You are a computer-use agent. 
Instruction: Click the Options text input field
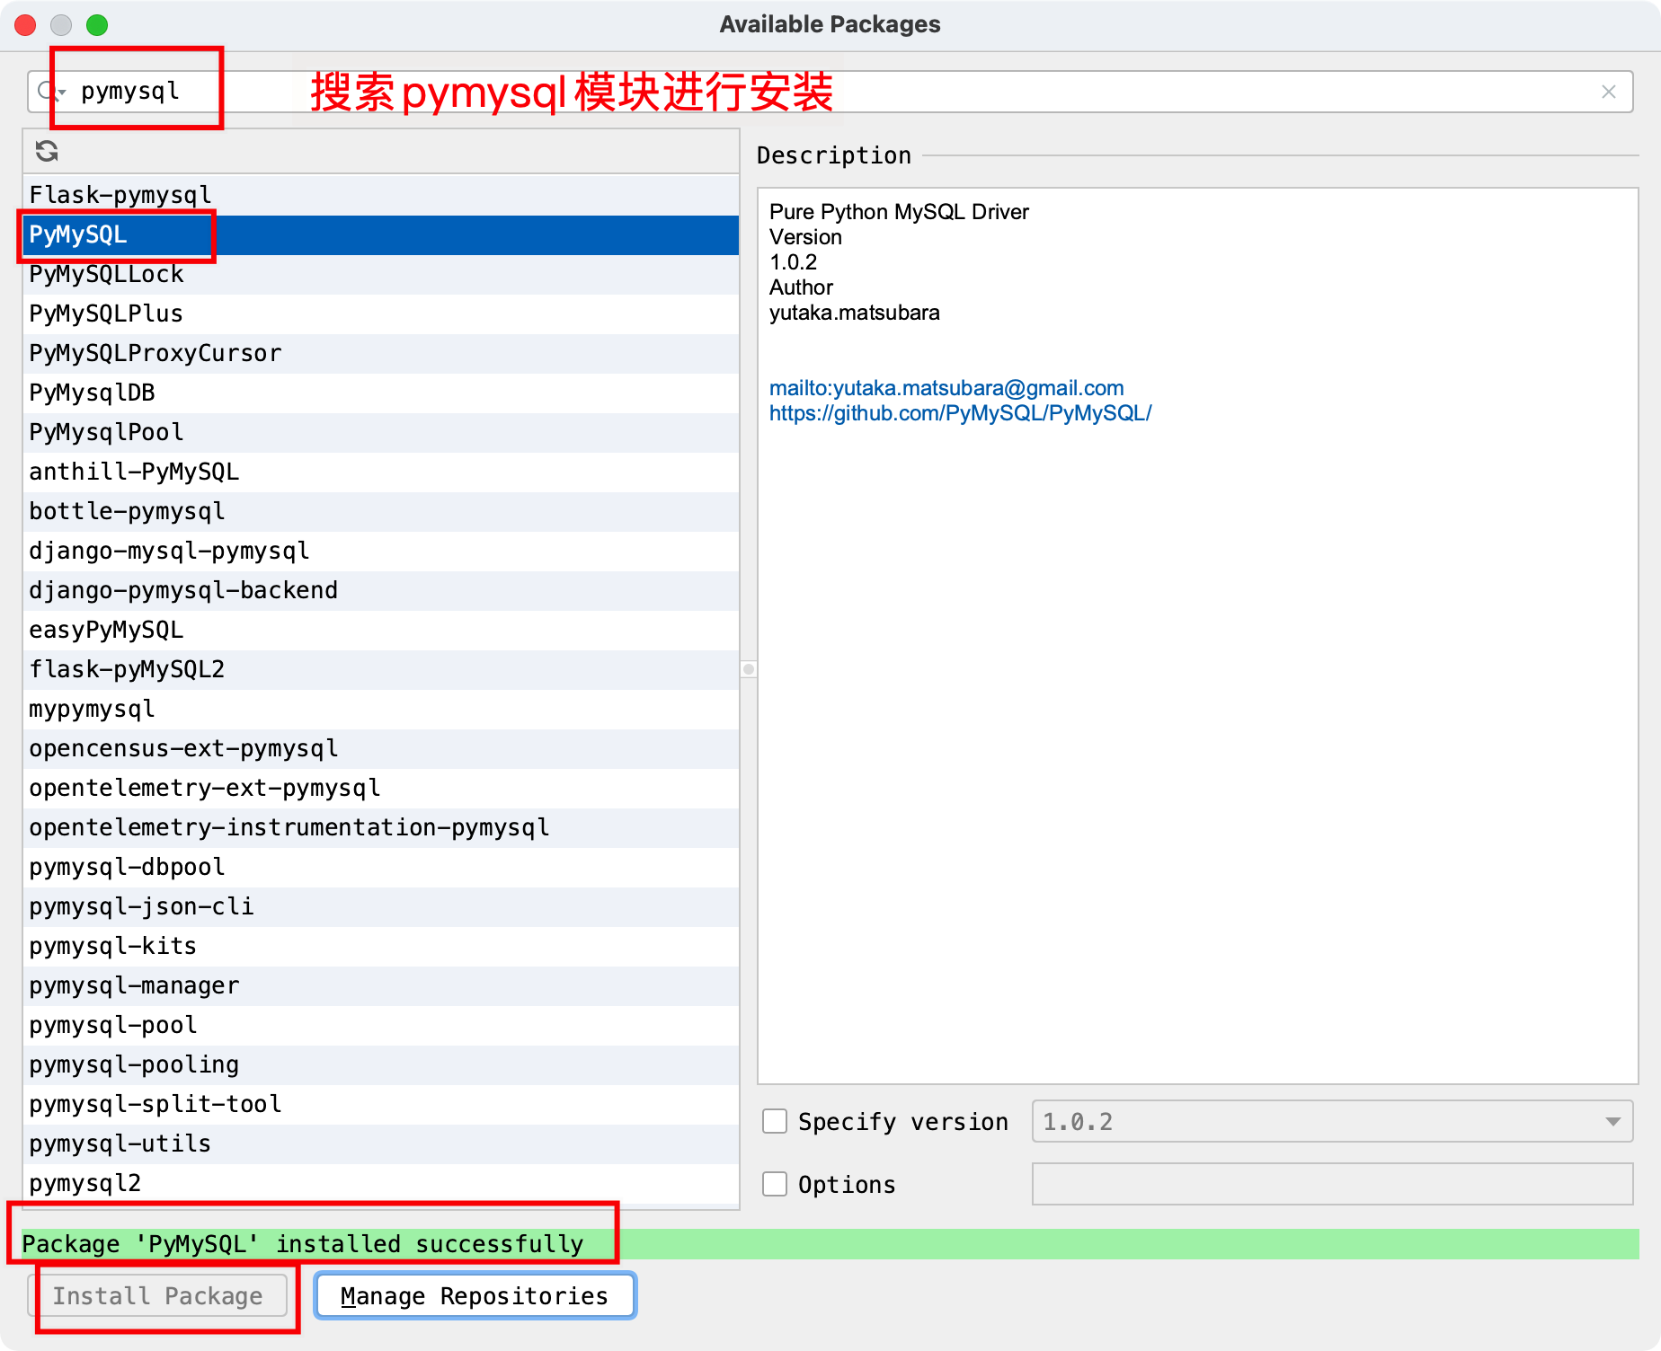click(1332, 1184)
